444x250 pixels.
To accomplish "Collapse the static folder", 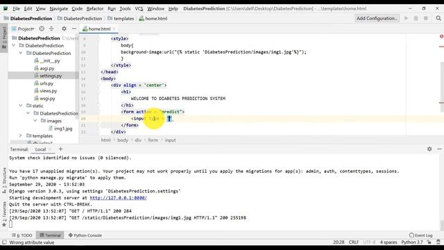I will tap(21, 106).
